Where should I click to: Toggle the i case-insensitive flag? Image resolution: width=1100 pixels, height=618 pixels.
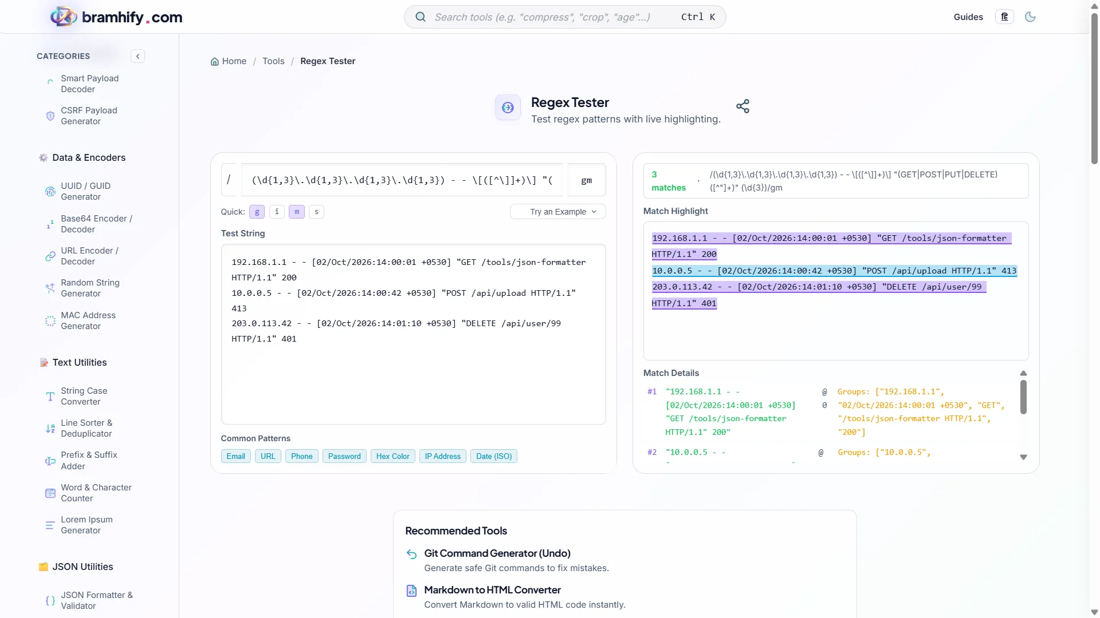tap(277, 212)
